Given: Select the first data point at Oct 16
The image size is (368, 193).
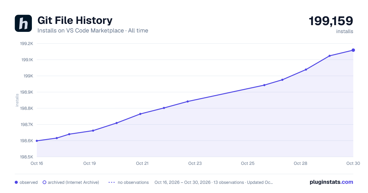Looking at the screenshot, I should pyautogui.click(x=37, y=141).
